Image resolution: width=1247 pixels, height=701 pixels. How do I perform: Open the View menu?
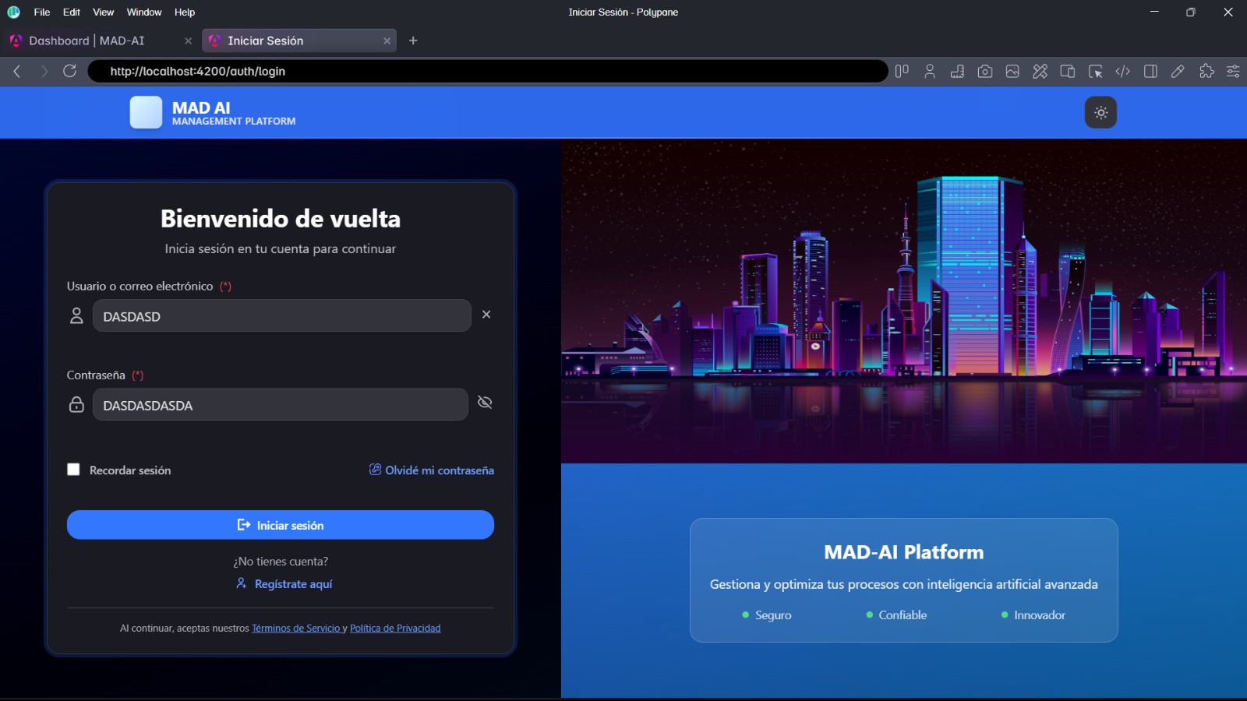click(103, 12)
